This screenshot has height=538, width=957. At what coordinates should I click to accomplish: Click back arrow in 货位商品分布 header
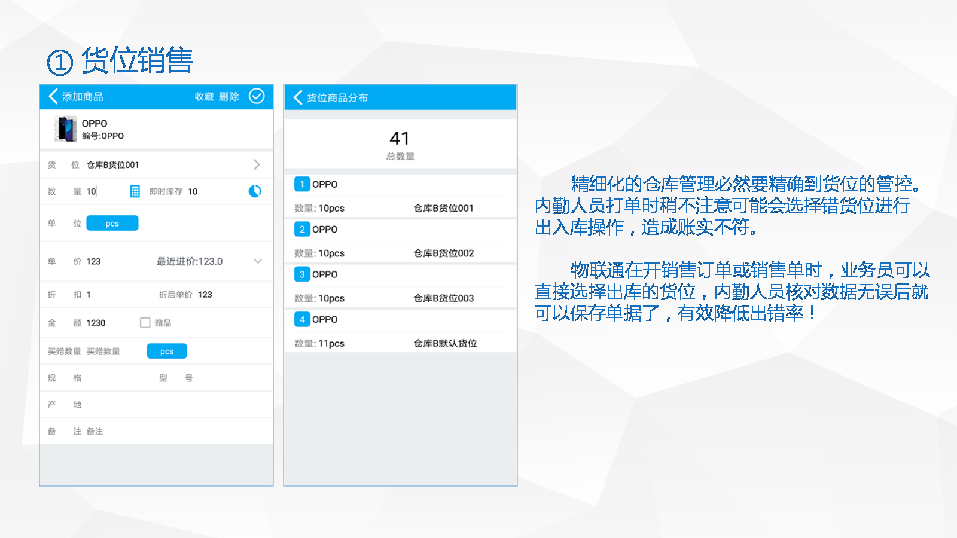(x=298, y=97)
